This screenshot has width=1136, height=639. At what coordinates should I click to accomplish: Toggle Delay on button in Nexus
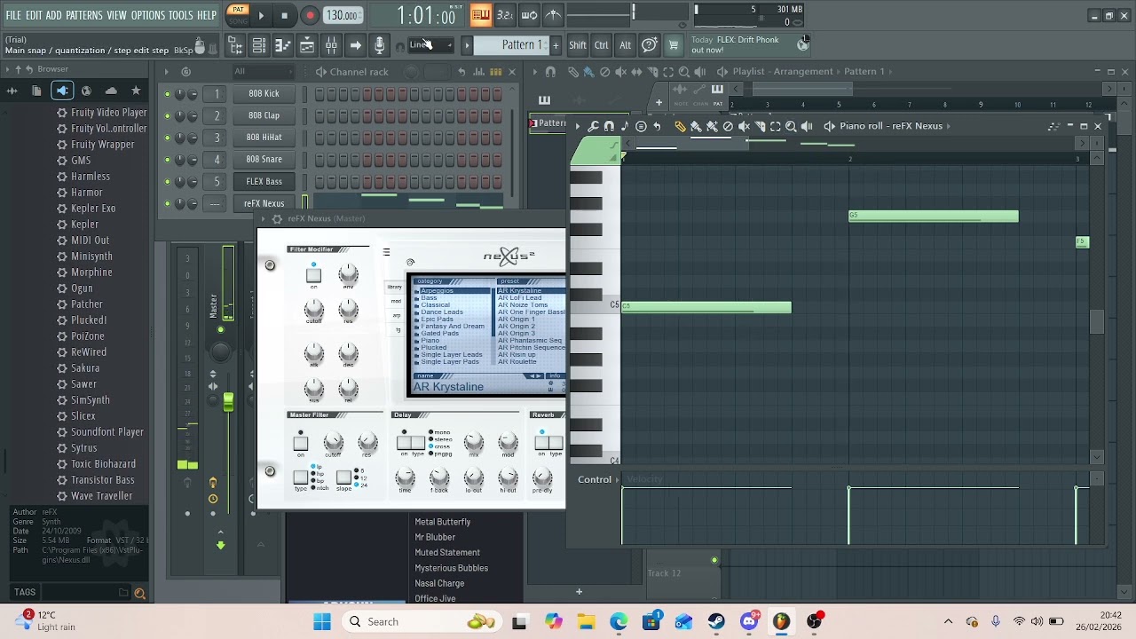pos(404,442)
